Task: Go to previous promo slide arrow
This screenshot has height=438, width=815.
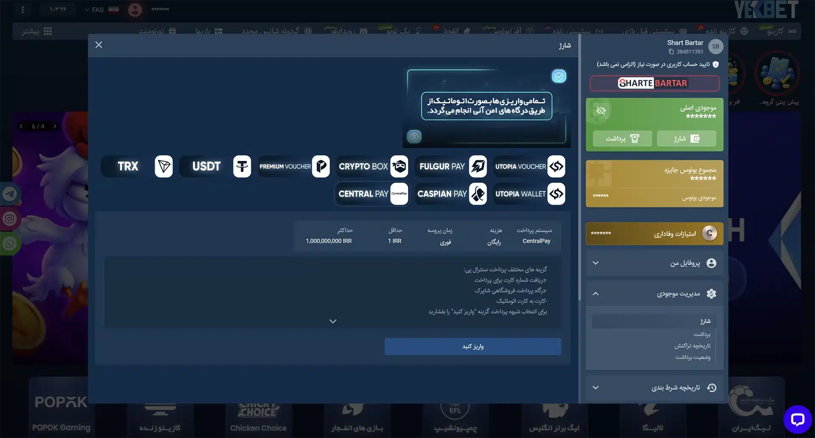Action: pyautogui.click(x=21, y=126)
